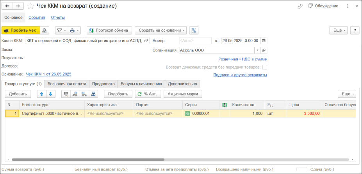362x174 pixels.
Task: Move row up with the up arrow
Action: (x=41, y=94)
